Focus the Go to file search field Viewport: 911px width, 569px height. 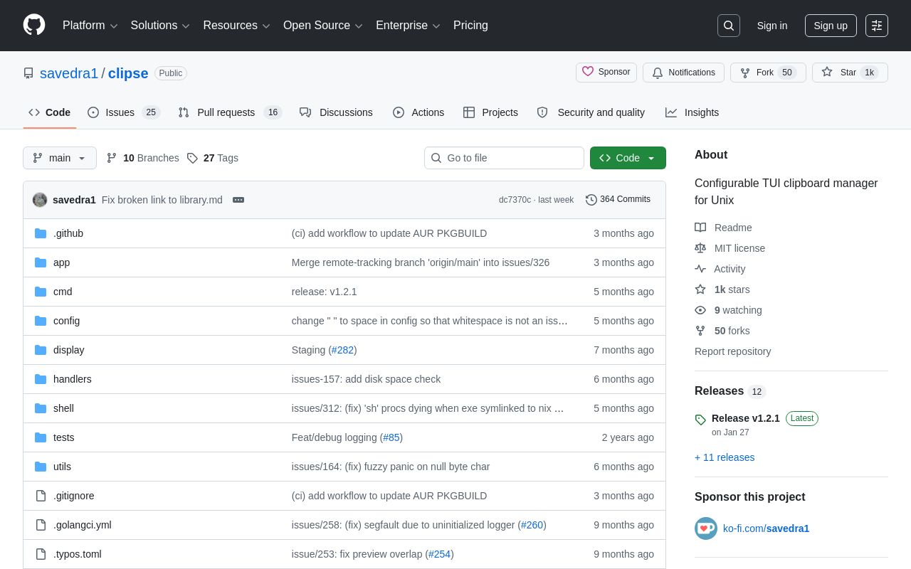[x=504, y=158]
